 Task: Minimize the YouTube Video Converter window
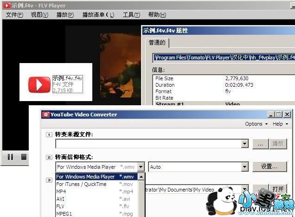[x=271, y=115]
